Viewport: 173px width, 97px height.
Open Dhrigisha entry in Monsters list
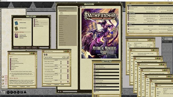106,71
